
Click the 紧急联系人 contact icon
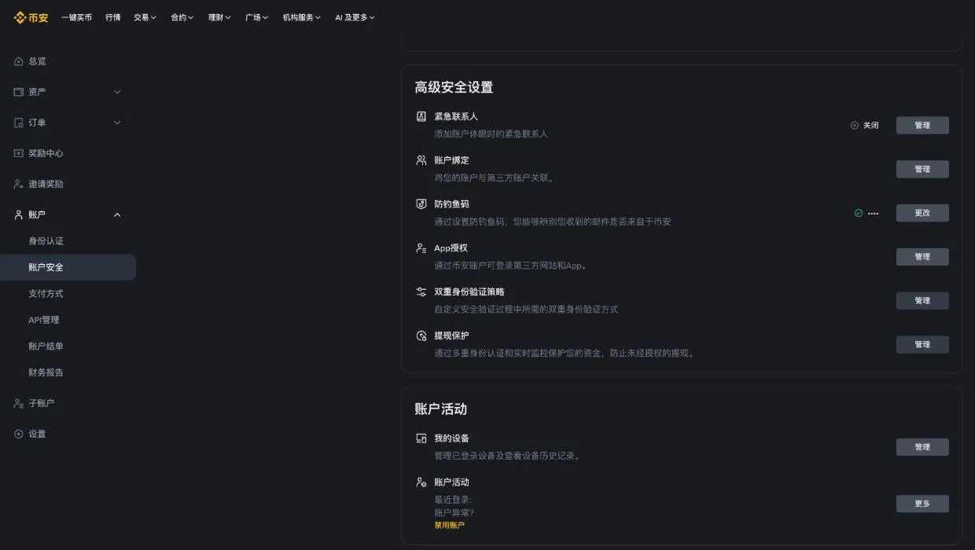coord(421,116)
